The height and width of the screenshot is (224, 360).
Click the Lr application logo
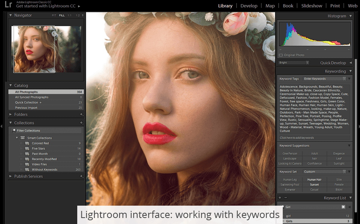8,4
